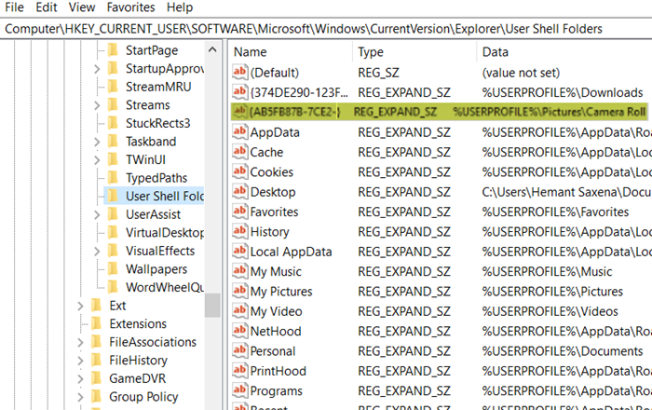Image resolution: width=652 pixels, height=410 pixels.
Task: Click the value icon beside (Default) entry
Action: click(x=238, y=72)
